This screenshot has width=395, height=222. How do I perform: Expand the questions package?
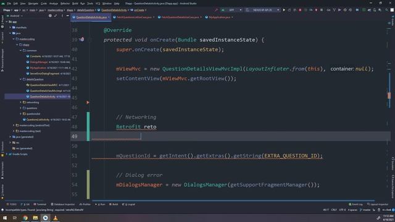click(20, 108)
